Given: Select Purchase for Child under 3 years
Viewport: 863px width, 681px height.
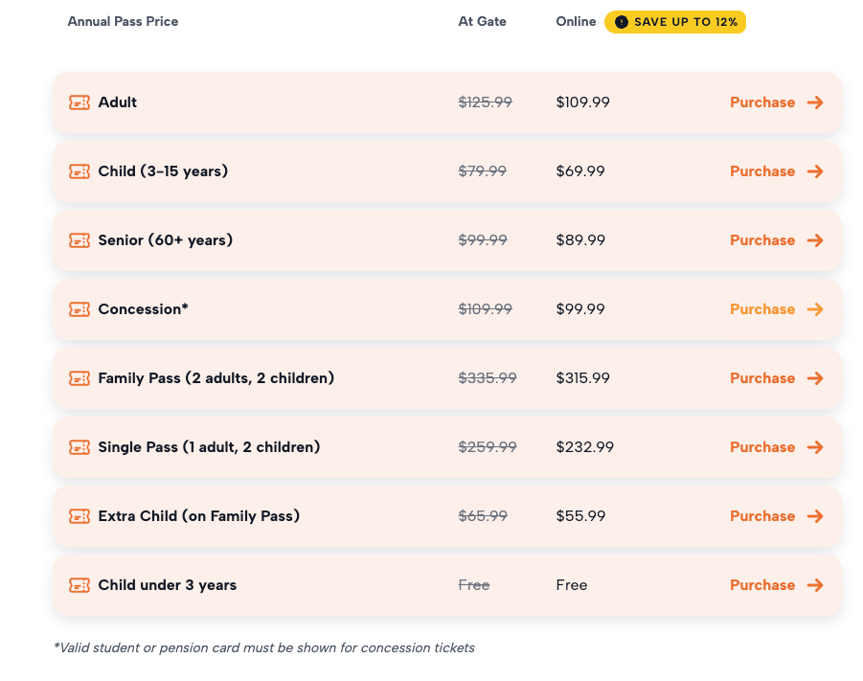Looking at the screenshot, I should point(762,585).
